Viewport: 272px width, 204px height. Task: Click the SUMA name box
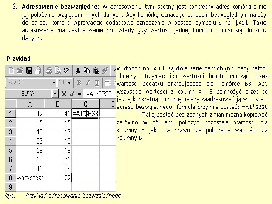click(28, 94)
